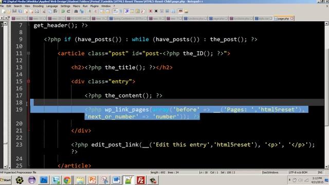Print the document using the printer icon
The height and width of the screenshot is (185, 329).
pos(37,11)
